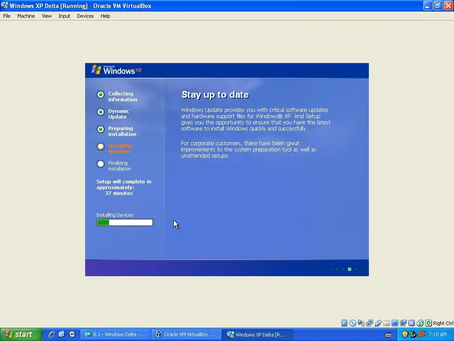Viewport: 454px width, 341px height.
Task: Click the Dynamic Update step indicator
Action: (101, 112)
